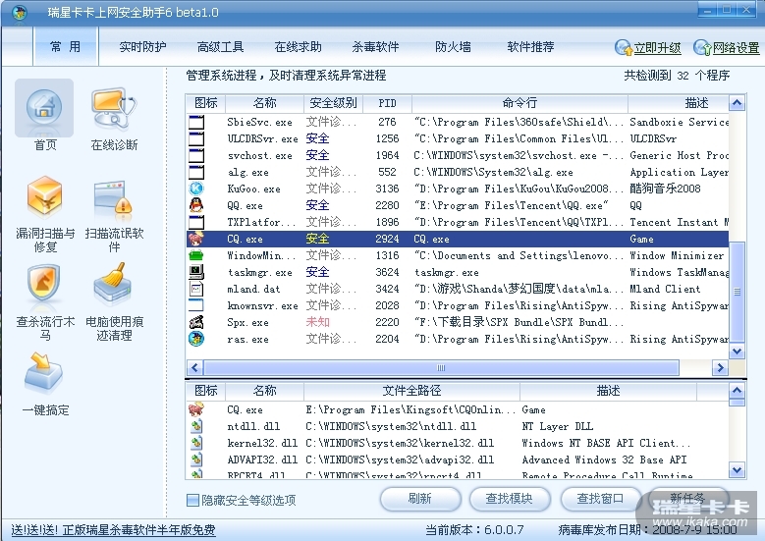Click module list scroll up arrow
The image size is (765, 541).
pyautogui.click(x=737, y=390)
